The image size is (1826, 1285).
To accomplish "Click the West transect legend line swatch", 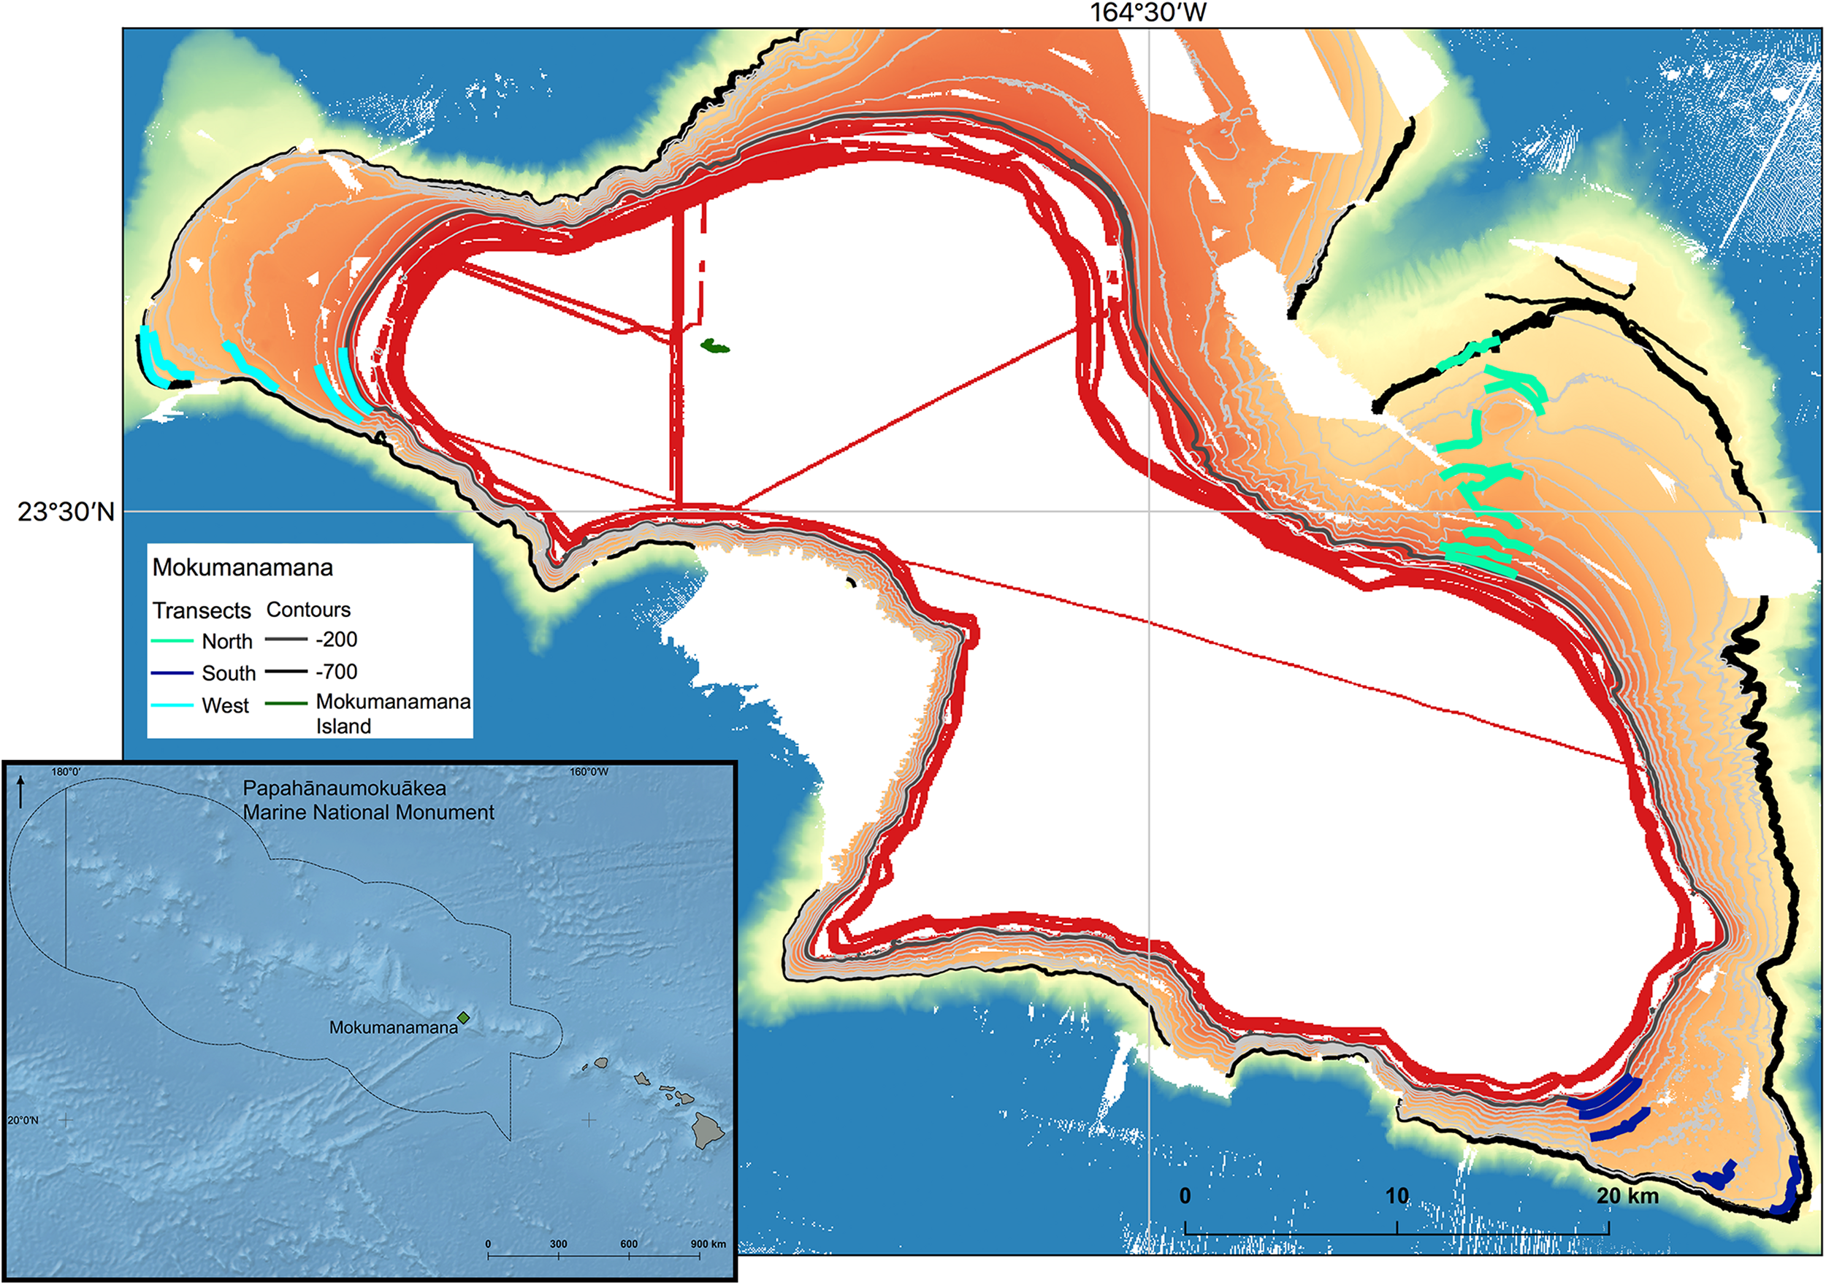I will (x=172, y=705).
